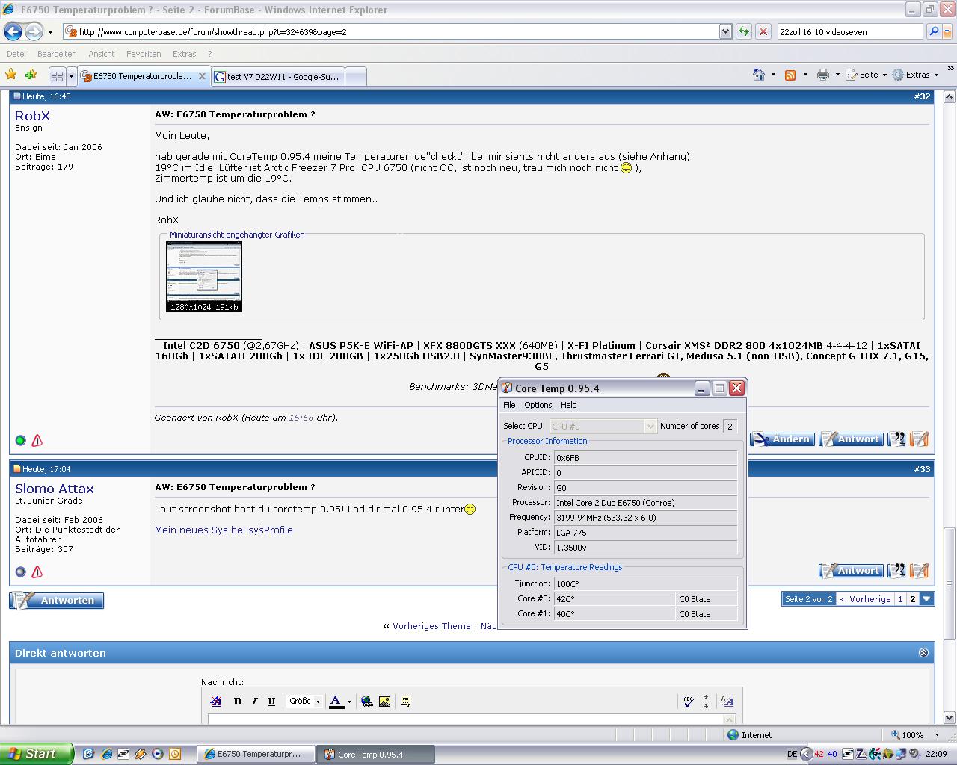Open the attached screenshot thumbnail
This screenshot has width=957, height=765.
(204, 276)
